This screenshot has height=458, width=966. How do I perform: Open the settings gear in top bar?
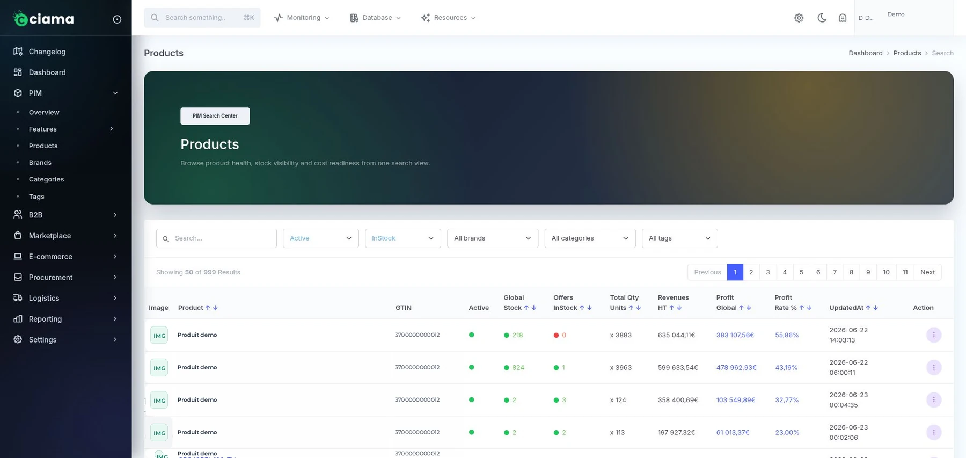click(799, 18)
